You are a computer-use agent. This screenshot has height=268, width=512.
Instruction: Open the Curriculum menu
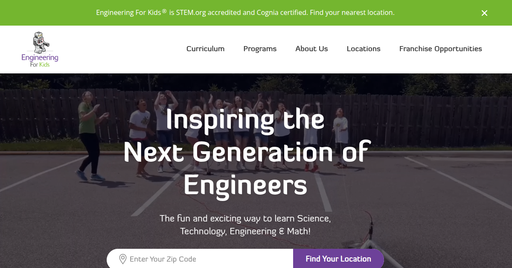tap(205, 49)
